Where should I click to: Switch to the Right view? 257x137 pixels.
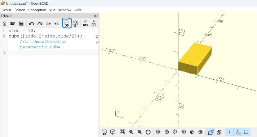[158, 132]
